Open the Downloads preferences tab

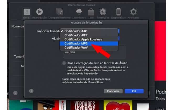point(79,13)
